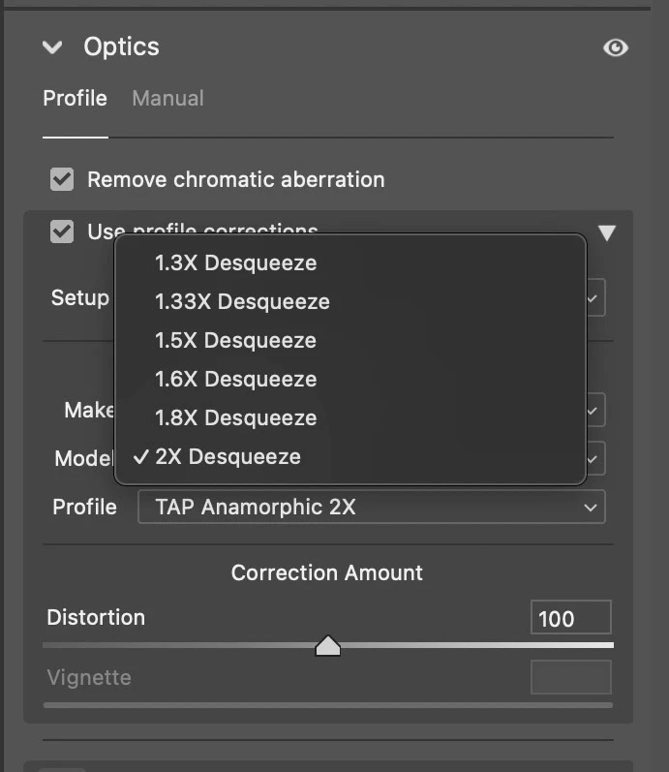
Task: Click the checked 2X Desqueeze item
Action: [228, 456]
